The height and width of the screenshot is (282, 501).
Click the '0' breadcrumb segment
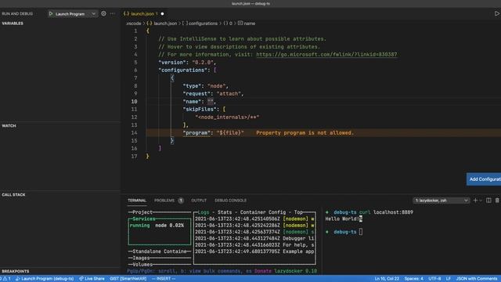pyautogui.click(x=228, y=23)
